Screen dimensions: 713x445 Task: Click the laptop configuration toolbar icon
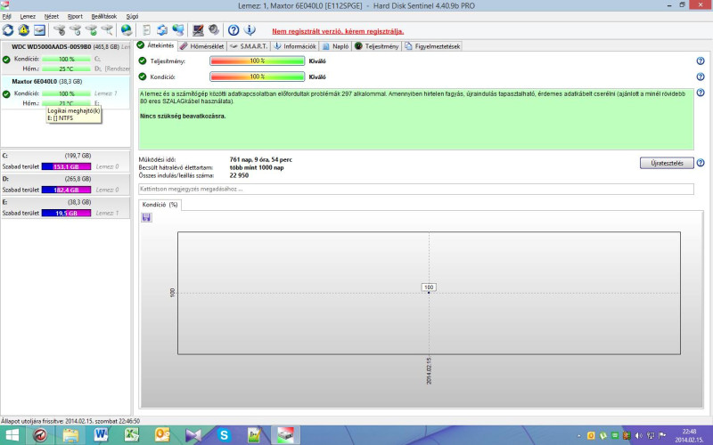click(x=198, y=30)
